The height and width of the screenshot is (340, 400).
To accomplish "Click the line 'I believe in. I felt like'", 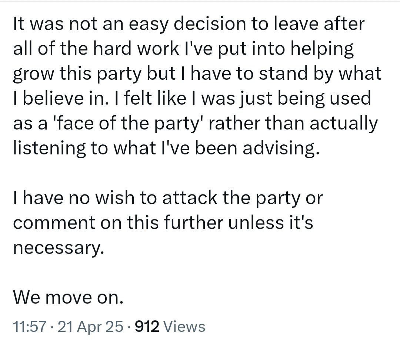I will pyautogui.click(x=192, y=98).
